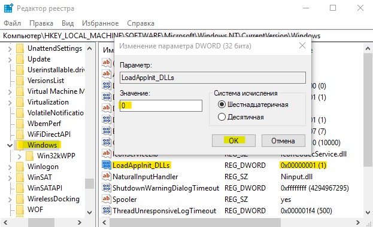Click tree pane horizontal scroll right arrow
This screenshot has height=227, width=373.
(80, 222)
